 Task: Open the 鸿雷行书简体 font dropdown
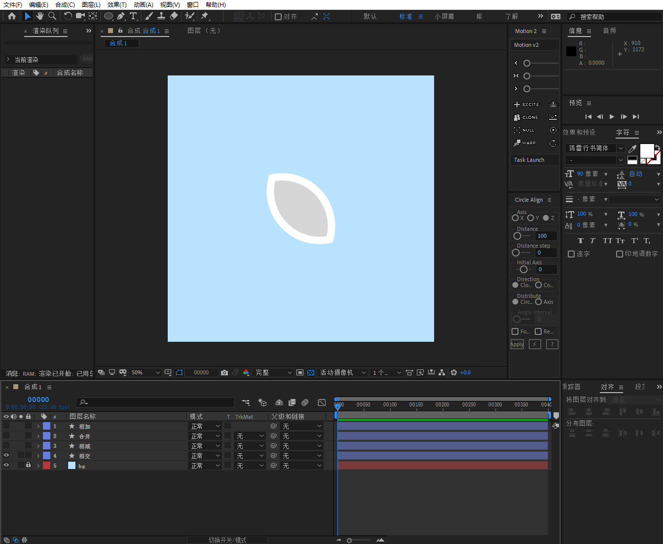click(x=595, y=148)
